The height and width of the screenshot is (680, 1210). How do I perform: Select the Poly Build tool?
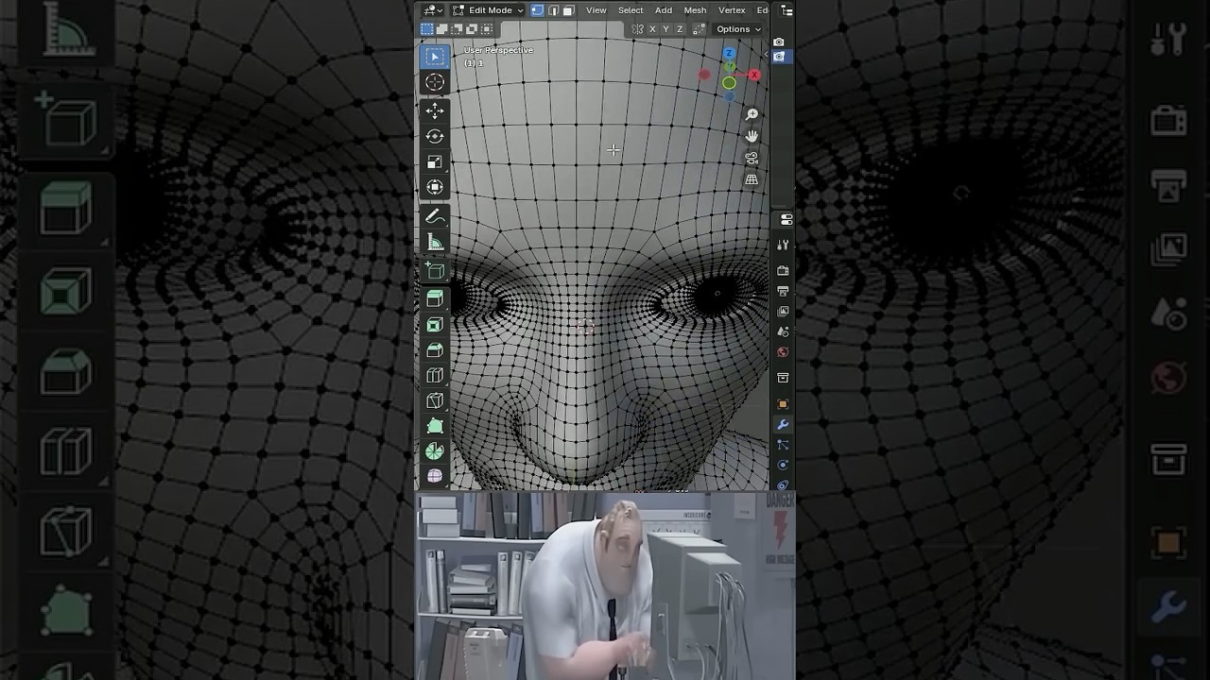pos(435,427)
